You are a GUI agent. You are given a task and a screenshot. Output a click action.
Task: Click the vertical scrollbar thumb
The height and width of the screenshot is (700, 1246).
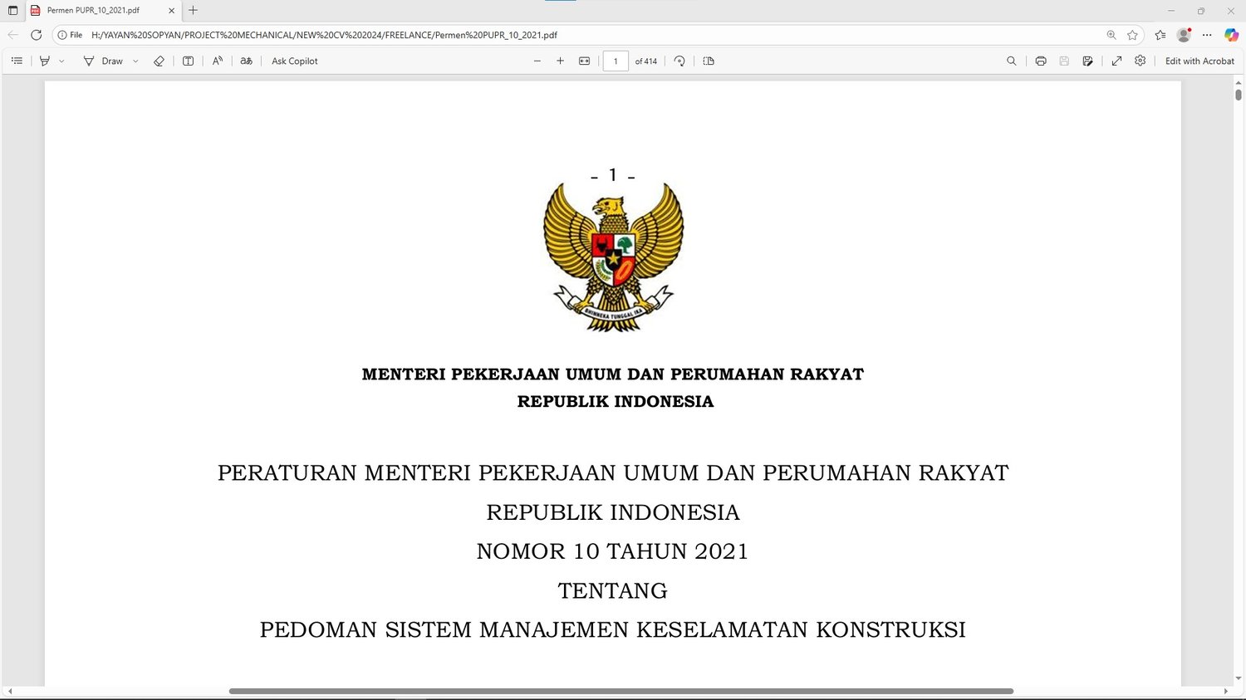(x=1239, y=95)
